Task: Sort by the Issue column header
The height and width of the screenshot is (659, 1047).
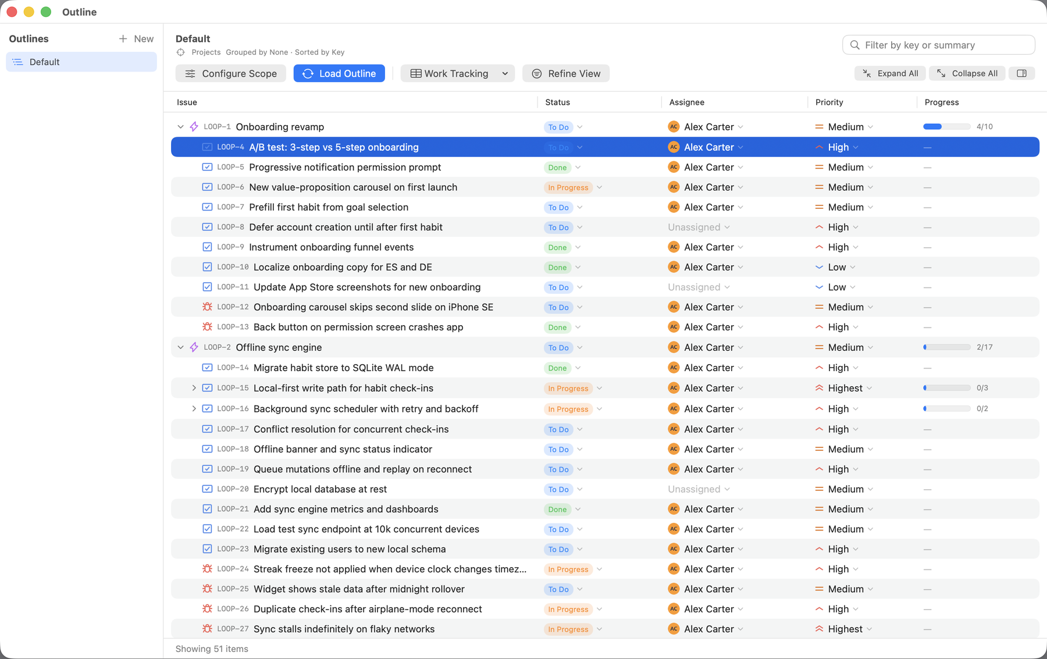Action: click(187, 102)
